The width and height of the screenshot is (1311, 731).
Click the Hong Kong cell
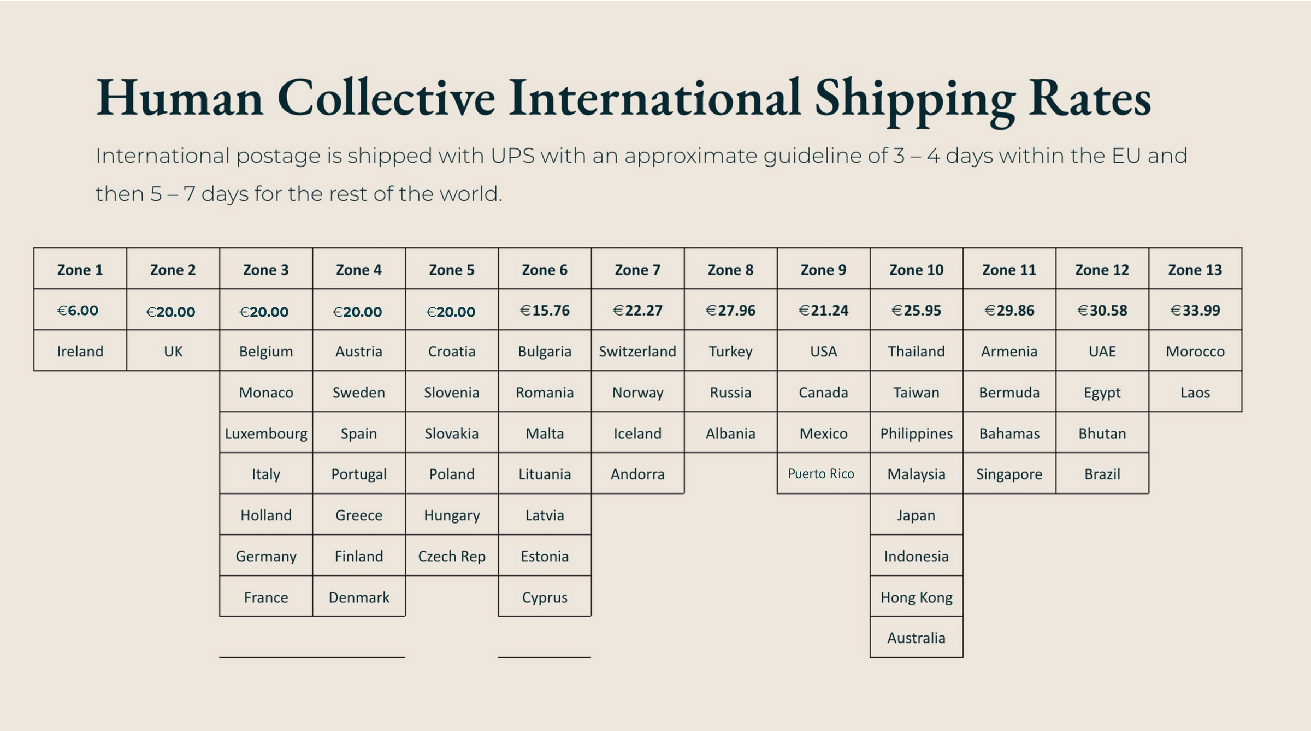click(916, 597)
